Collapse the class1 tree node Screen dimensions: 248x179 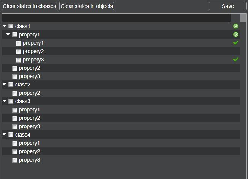point(5,26)
